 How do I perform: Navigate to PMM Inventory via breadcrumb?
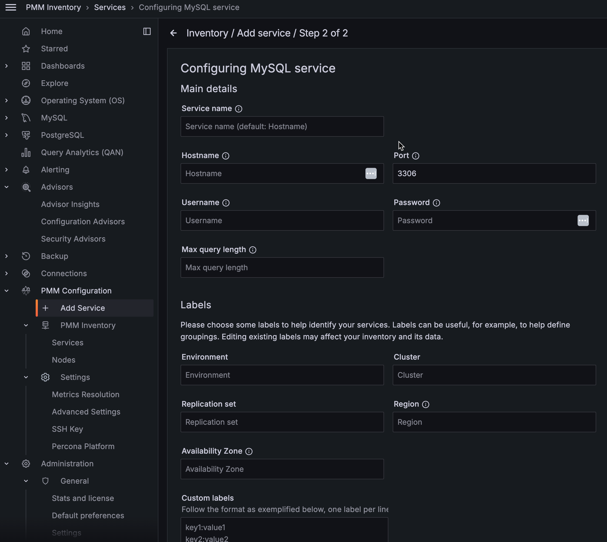coord(53,7)
